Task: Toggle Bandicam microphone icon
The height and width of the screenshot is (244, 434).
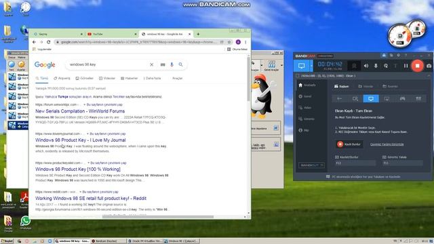Action: coord(376,66)
